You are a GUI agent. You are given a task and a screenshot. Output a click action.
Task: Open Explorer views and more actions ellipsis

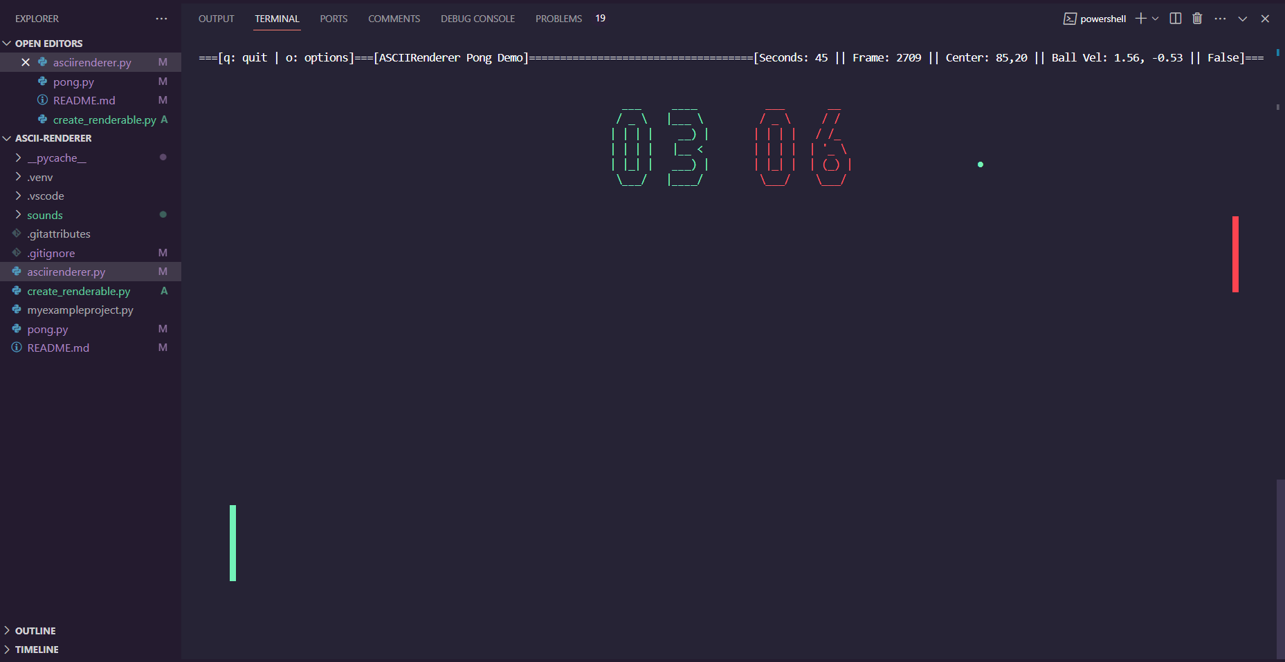[x=161, y=19]
